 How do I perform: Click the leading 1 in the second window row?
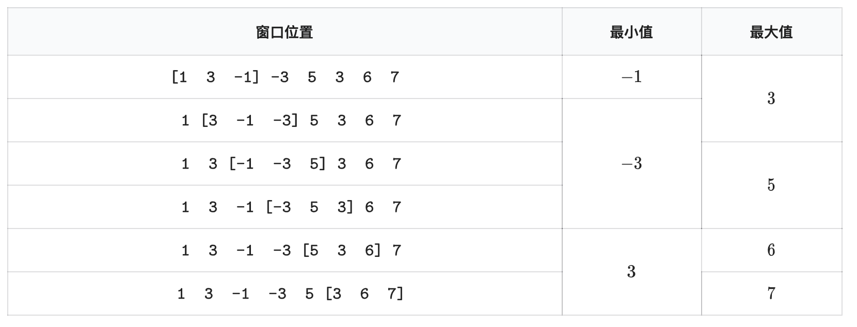tap(185, 121)
